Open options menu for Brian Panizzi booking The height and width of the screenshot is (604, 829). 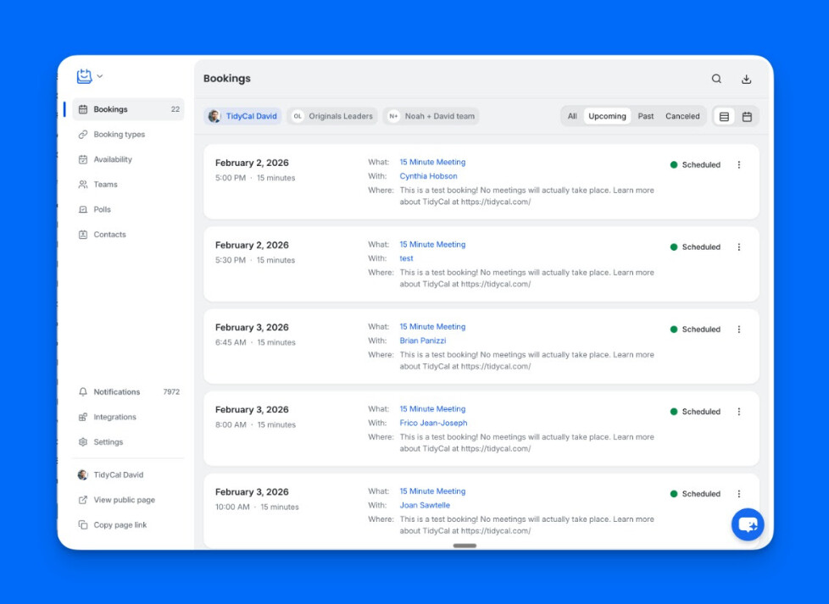click(739, 330)
